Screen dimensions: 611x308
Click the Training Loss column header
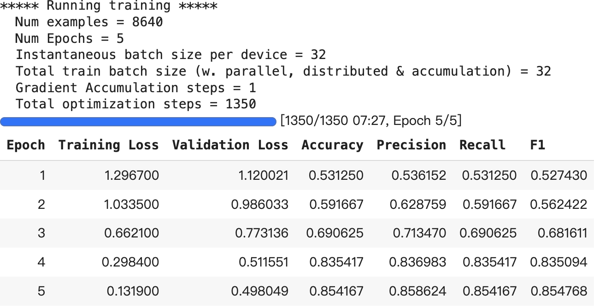coord(108,145)
